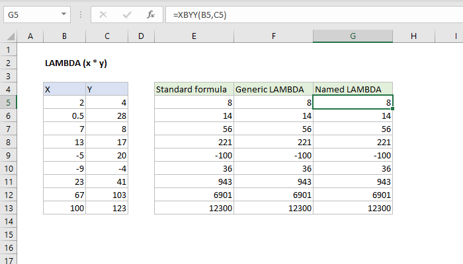This screenshot has height=264, width=463.
Task: Click the Name Box showing G5
Action: point(37,15)
